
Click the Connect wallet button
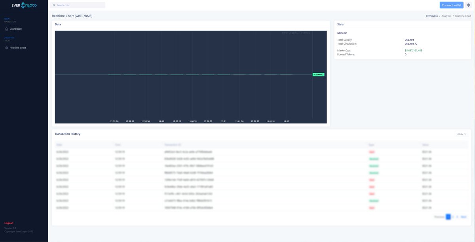(x=452, y=5)
